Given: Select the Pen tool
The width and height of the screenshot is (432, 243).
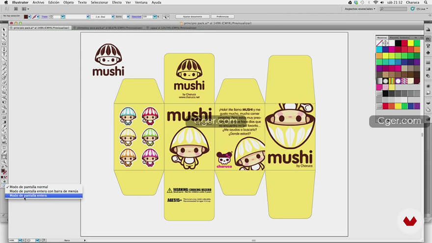Looking at the screenshot, I should click(x=4, y=49).
